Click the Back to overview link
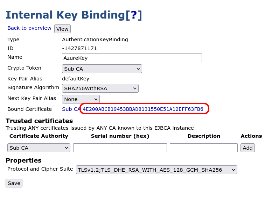 point(29,28)
